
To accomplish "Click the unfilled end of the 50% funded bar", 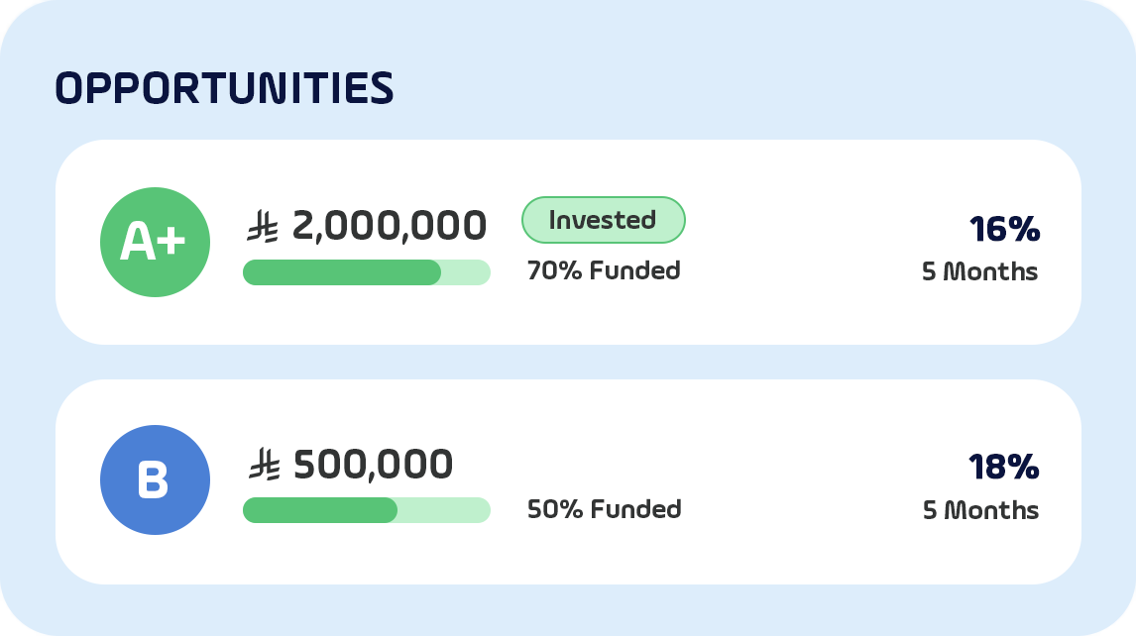I will click(x=444, y=510).
